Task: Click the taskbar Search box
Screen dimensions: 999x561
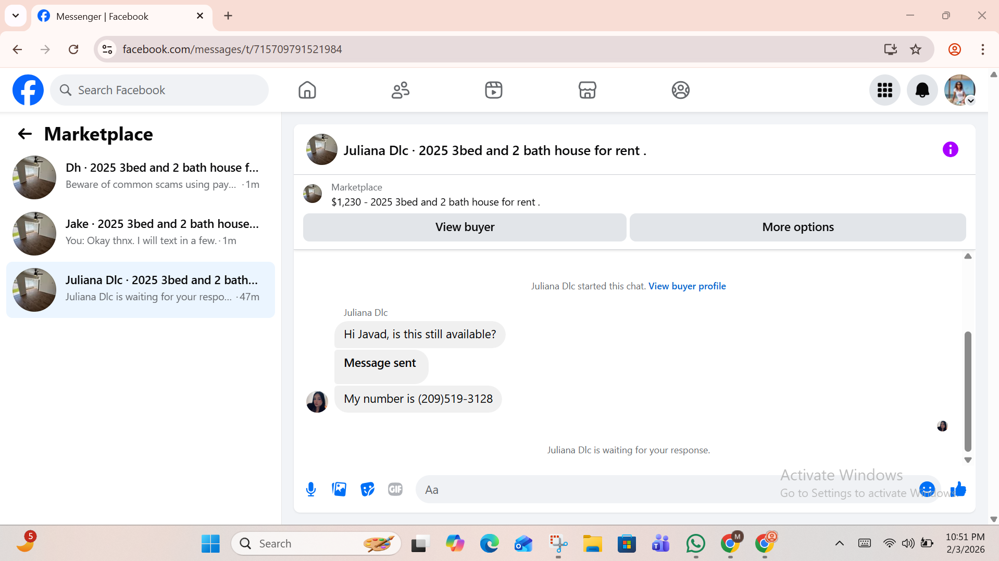Action: (316, 544)
